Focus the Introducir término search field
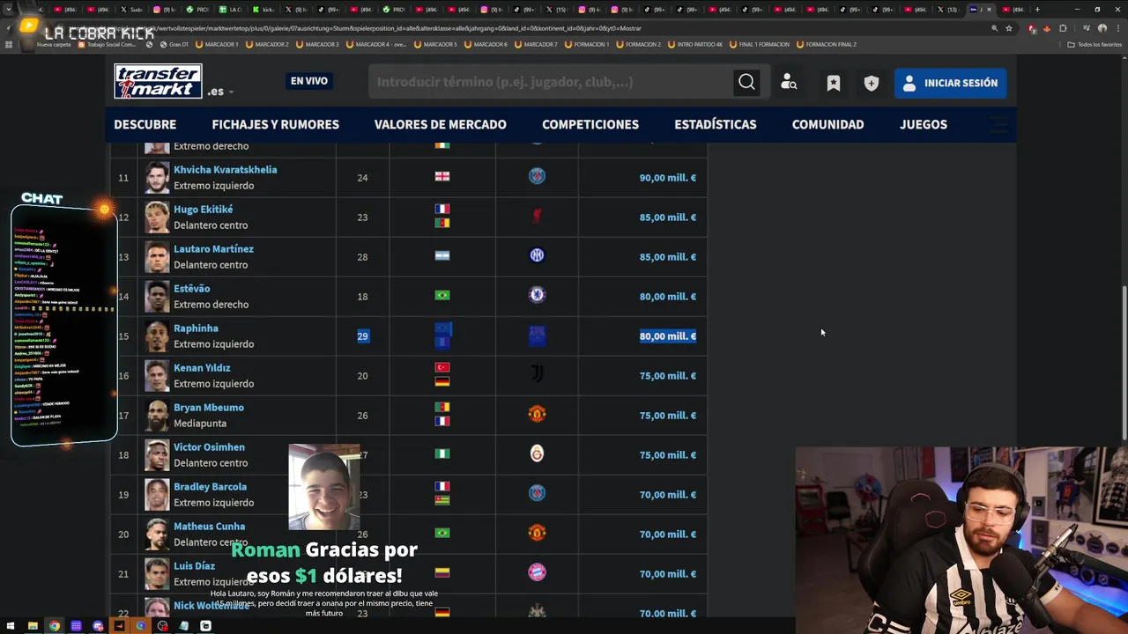This screenshot has height=634, width=1128. pos(551,82)
